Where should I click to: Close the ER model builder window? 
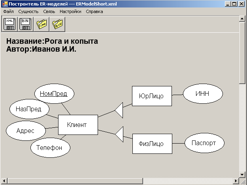241,4
